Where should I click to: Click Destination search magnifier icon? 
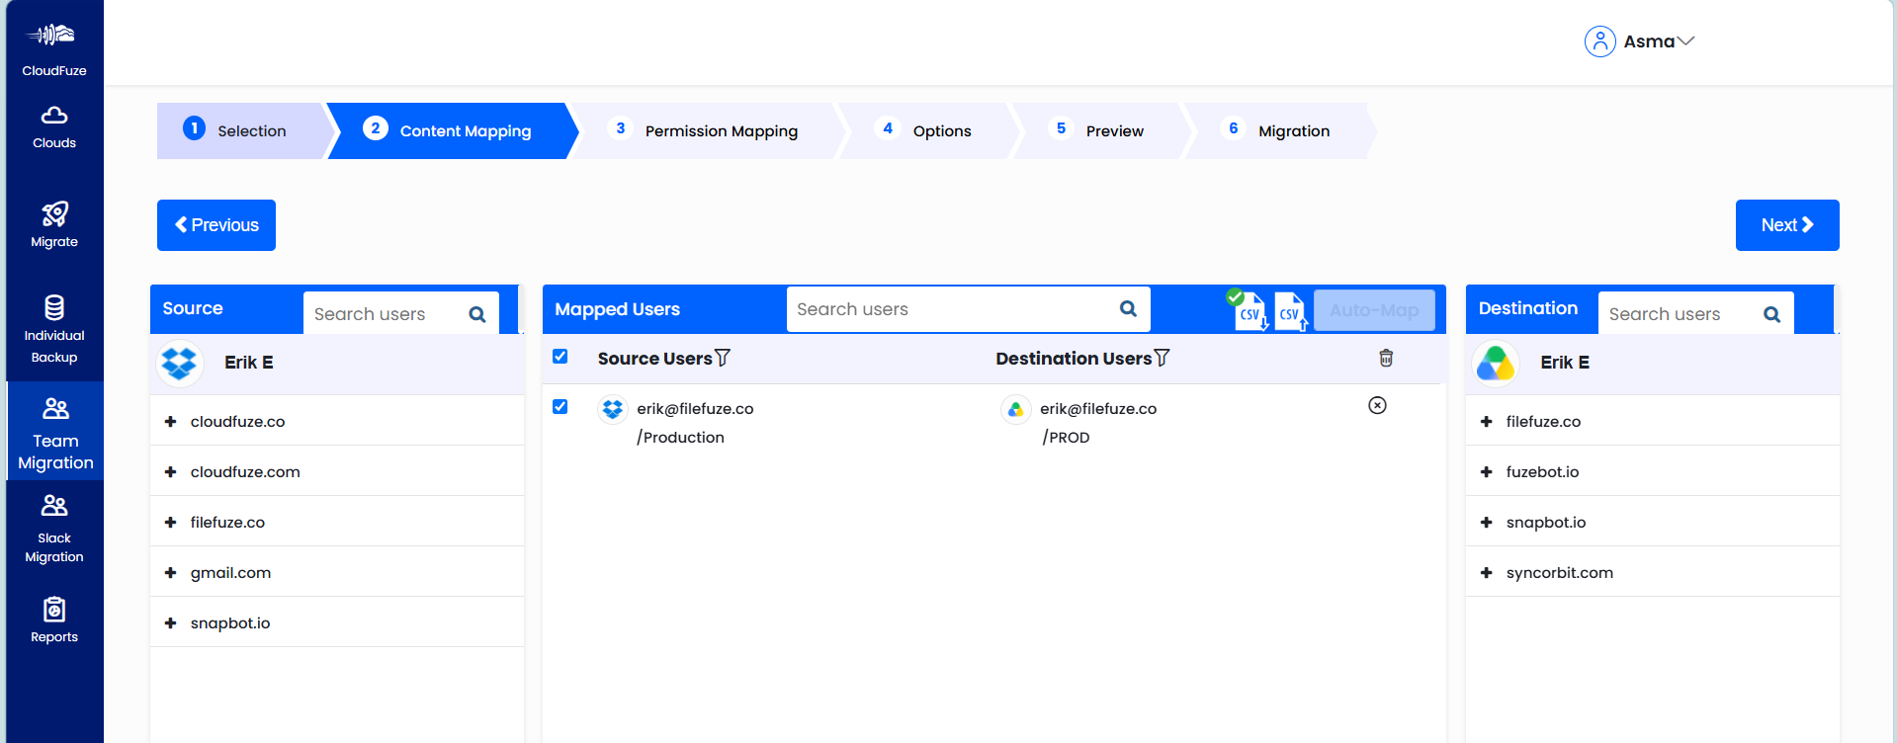point(1771,314)
